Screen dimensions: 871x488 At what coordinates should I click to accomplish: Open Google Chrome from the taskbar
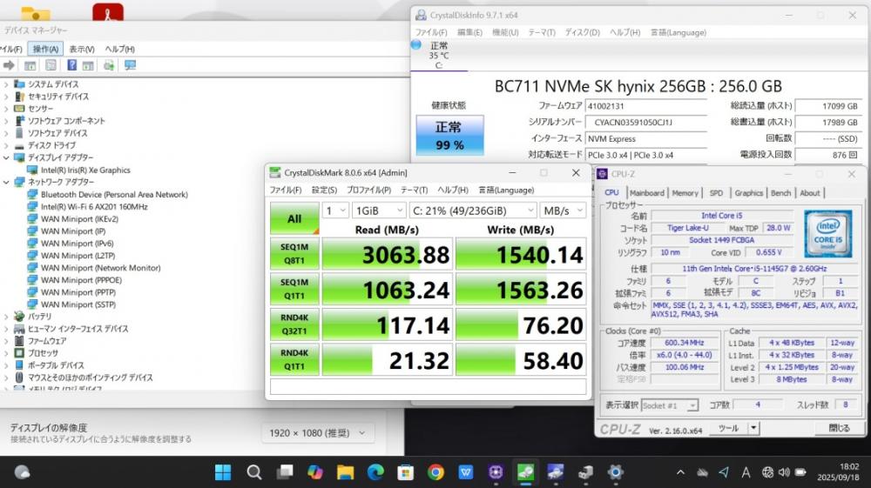[x=435, y=472]
